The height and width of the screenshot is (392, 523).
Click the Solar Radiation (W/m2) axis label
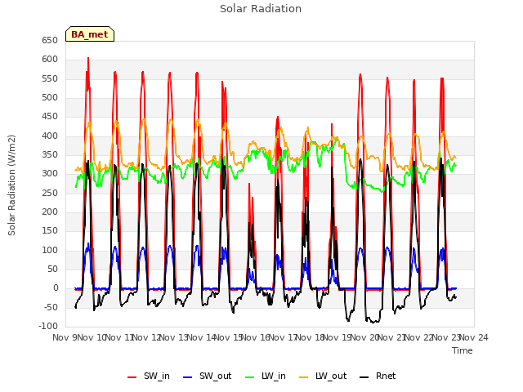[11, 185]
